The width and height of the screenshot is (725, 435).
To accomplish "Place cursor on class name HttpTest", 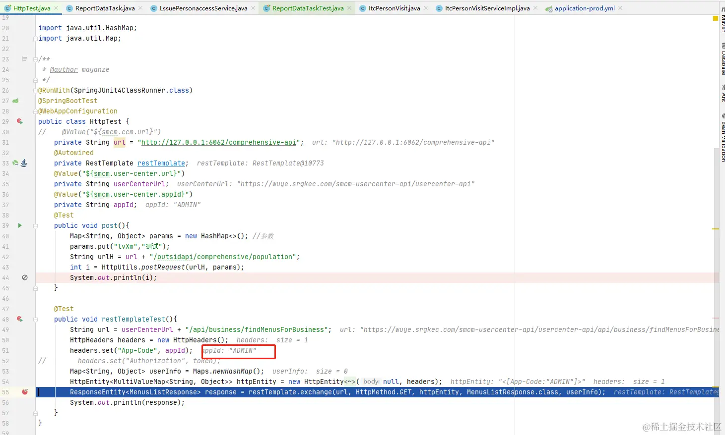I will 106,121.
